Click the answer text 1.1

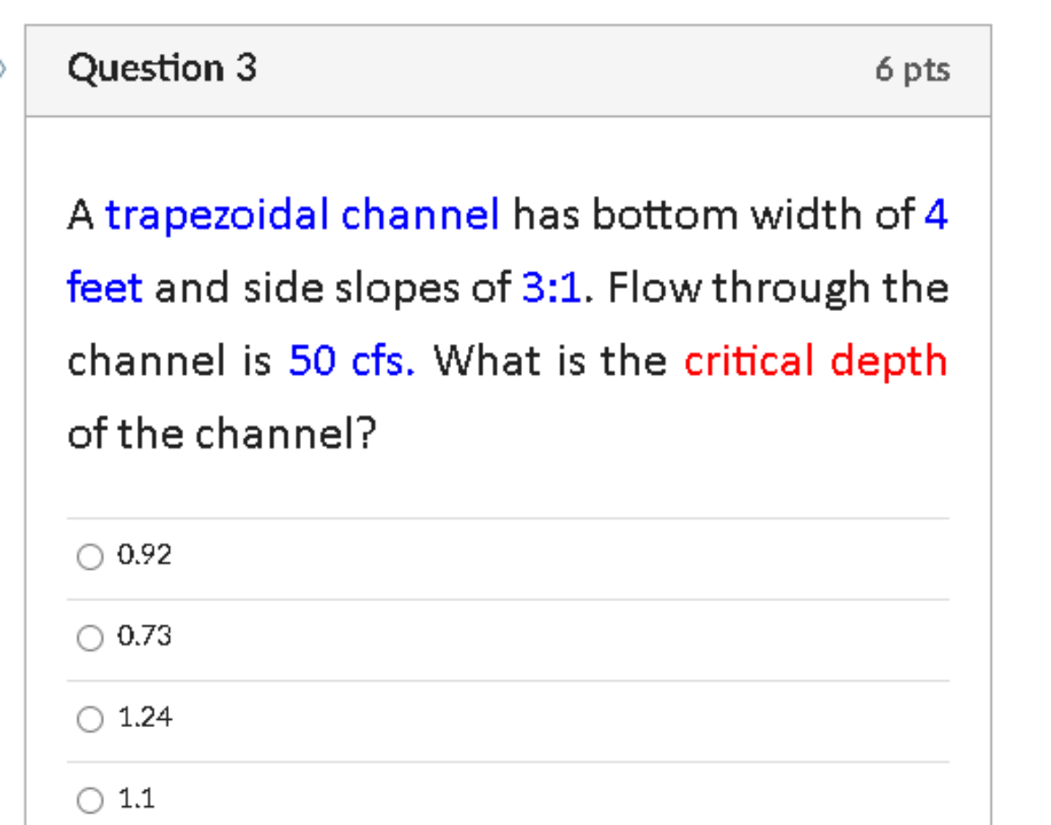(137, 796)
